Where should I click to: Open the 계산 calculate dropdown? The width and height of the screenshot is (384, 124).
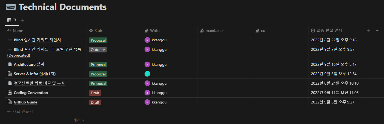(x=79, y=120)
